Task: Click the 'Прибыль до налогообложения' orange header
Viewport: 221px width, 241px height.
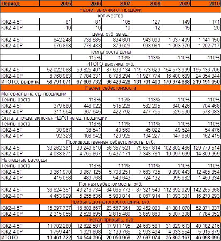Action: 110,202
